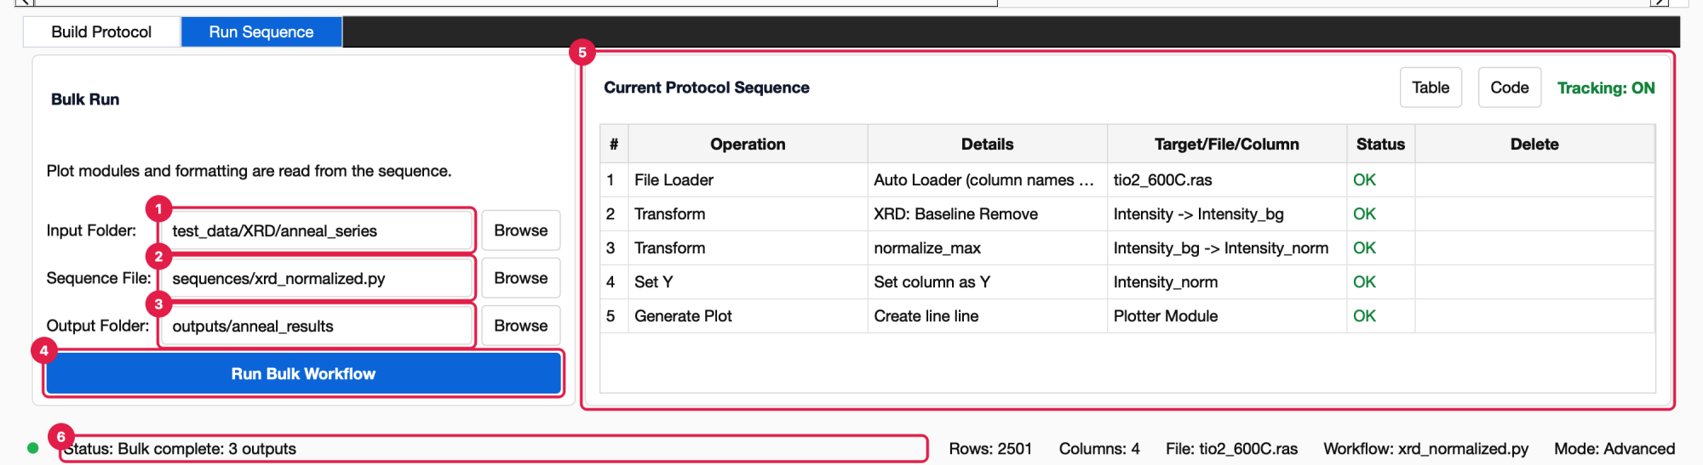The height and width of the screenshot is (465, 1703).
Task: Click the Input Folder text field
Action: tap(317, 230)
